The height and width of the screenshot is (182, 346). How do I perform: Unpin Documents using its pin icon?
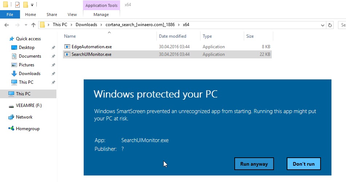[x=53, y=56]
